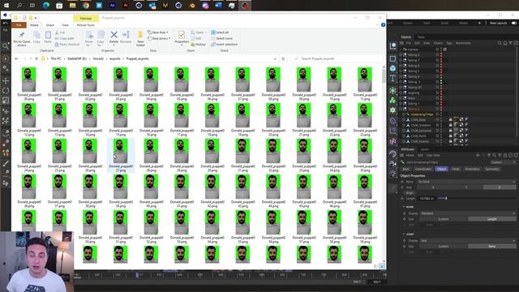Viewport: 519px width, 292px height.
Task: Toggle layer checkbox of the Camera object
Action: 437,49
